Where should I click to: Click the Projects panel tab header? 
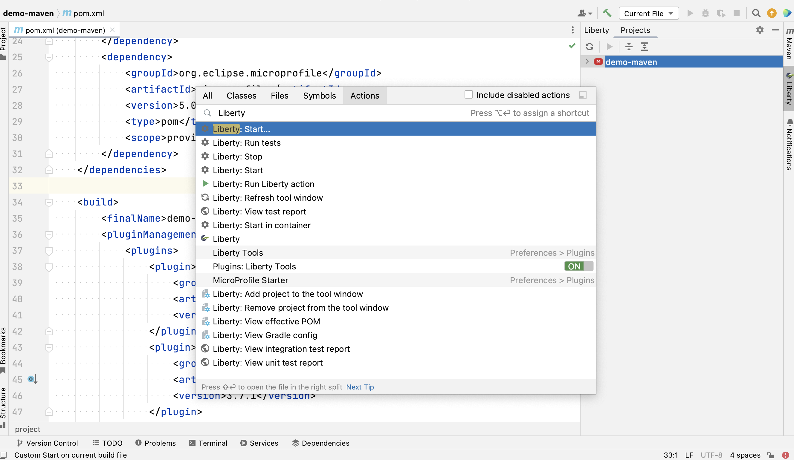coord(636,30)
